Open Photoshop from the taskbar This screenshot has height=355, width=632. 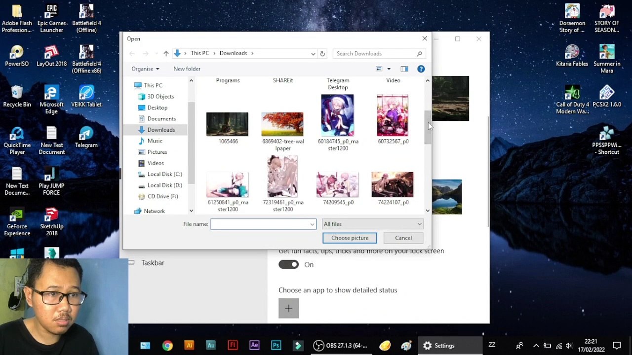pyautogui.click(x=276, y=346)
